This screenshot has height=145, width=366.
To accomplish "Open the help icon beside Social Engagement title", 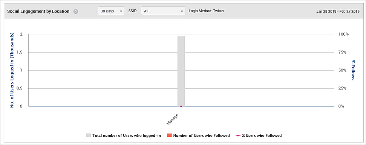I will pyautogui.click(x=76, y=11).
